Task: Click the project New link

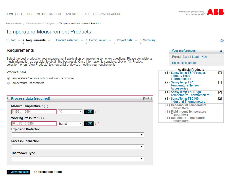Action: point(204,57)
